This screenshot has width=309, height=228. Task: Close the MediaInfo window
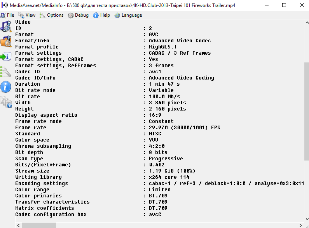click(x=300, y=5)
